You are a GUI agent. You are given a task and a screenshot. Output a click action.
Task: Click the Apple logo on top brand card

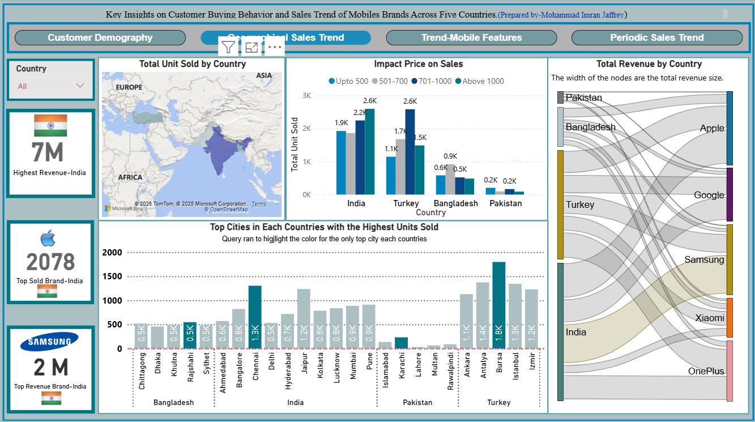49,239
